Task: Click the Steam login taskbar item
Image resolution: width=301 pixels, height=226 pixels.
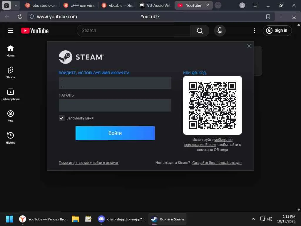Action: coord(167,219)
